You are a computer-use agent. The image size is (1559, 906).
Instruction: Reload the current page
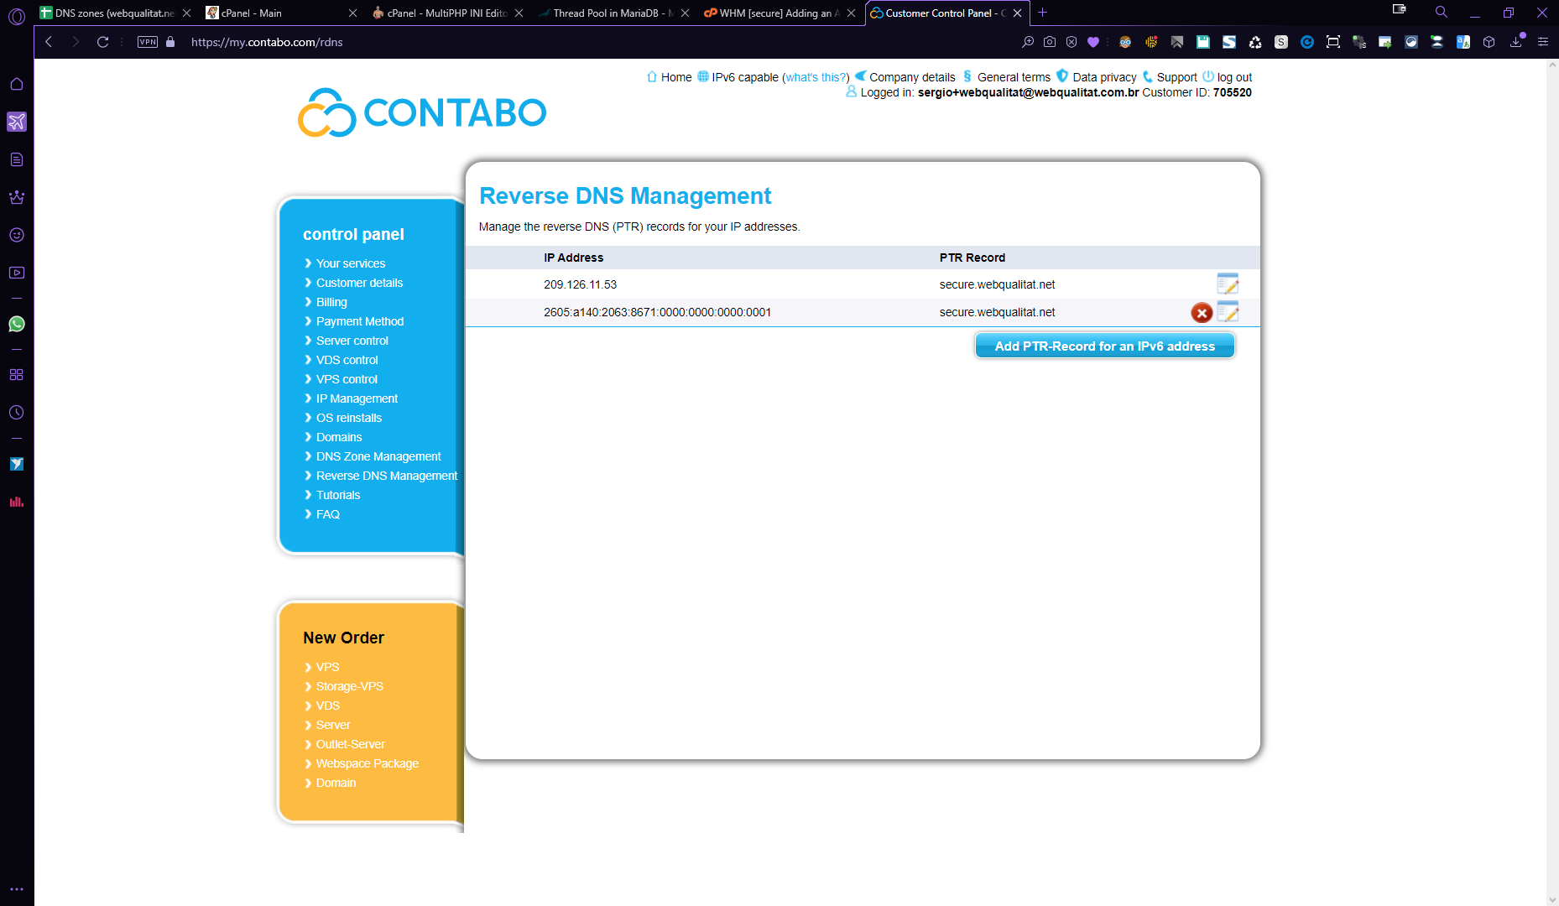click(x=102, y=42)
